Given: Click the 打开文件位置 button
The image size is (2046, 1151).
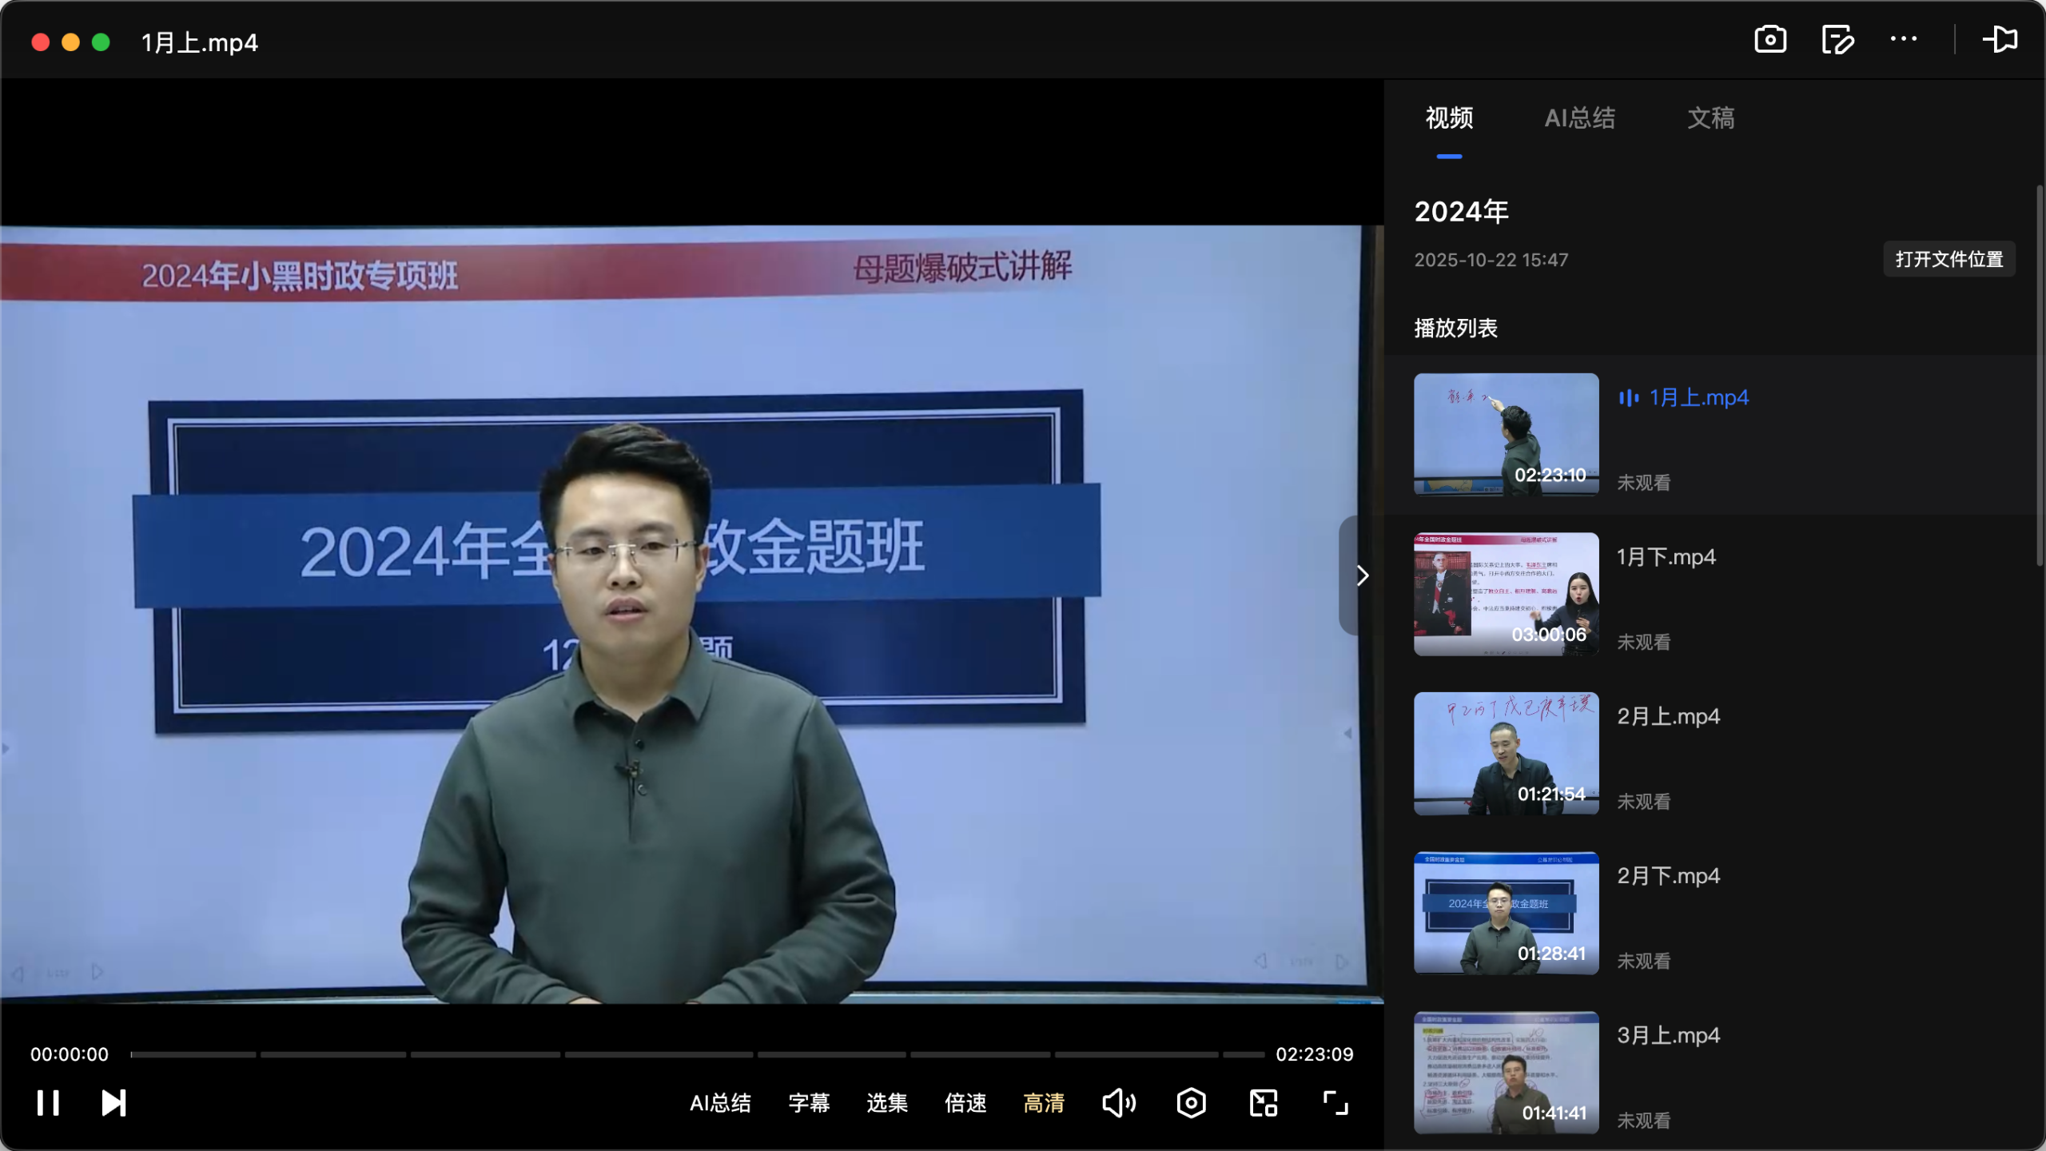Looking at the screenshot, I should point(1949,259).
